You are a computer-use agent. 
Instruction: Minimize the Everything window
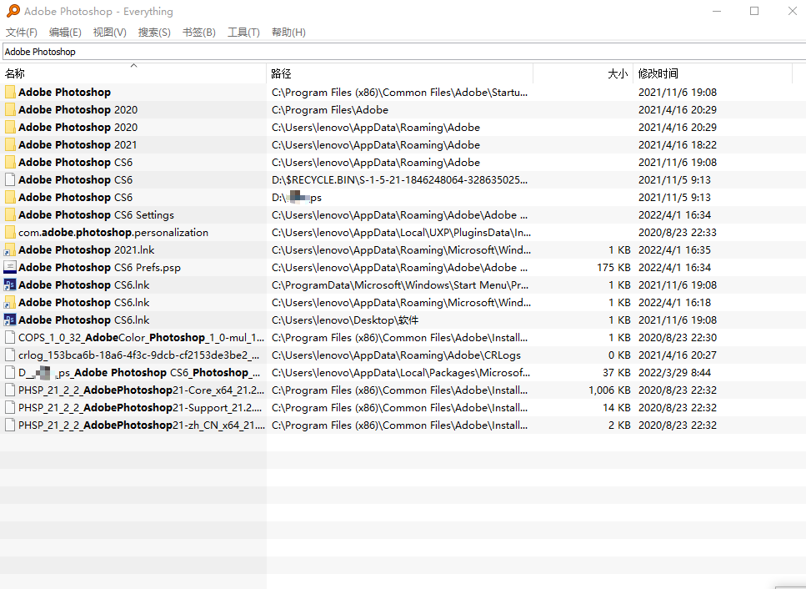[717, 11]
